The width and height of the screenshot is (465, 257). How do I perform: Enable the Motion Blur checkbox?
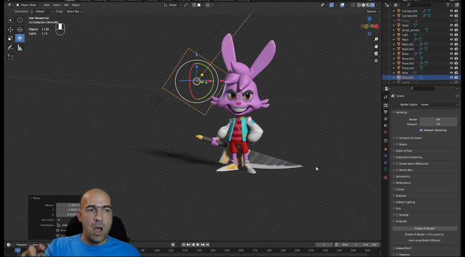tap(397, 170)
